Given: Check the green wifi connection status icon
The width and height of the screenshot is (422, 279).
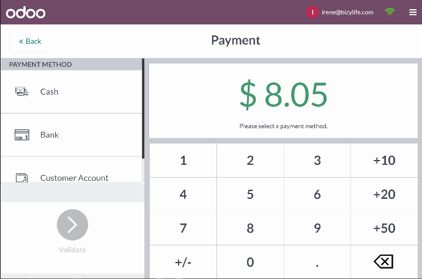Looking at the screenshot, I should [390, 12].
